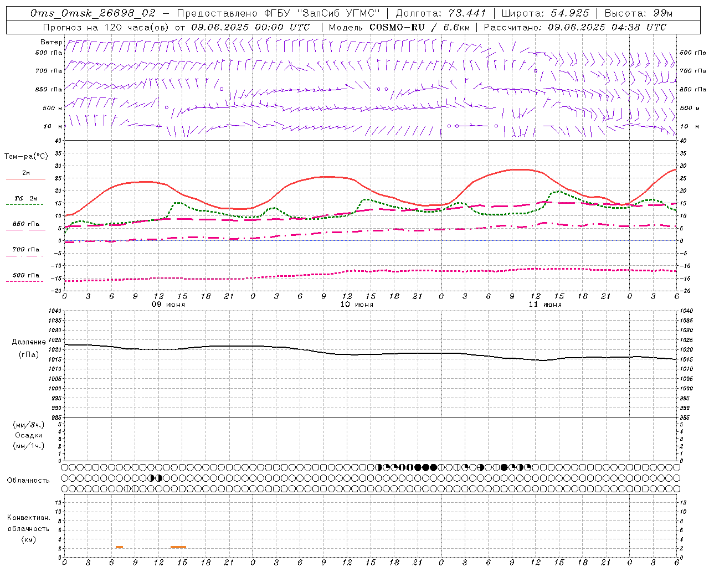This screenshot has height=567, width=709.
Task: Click the Ветер panel label
Action: tap(51, 42)
